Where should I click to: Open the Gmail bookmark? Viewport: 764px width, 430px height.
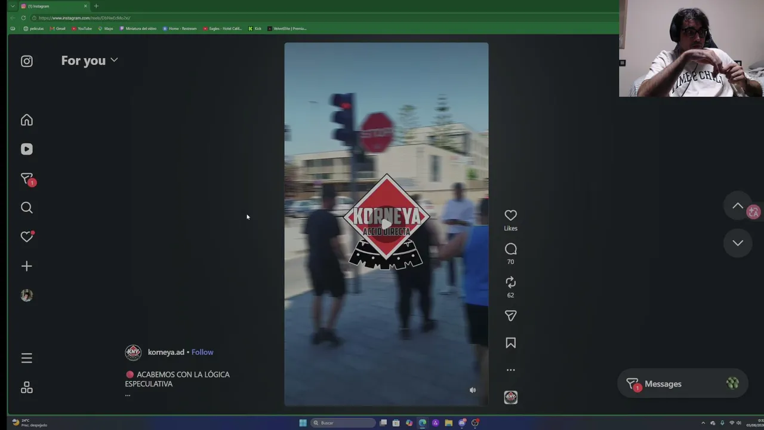pos(58,29)
